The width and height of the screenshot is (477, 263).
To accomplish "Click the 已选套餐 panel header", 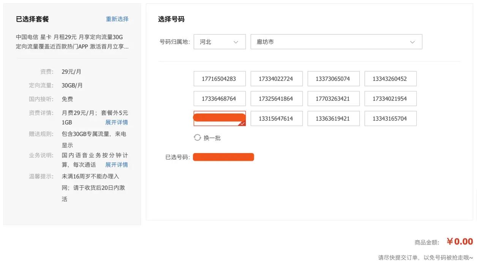I will (x=28, y=19).
